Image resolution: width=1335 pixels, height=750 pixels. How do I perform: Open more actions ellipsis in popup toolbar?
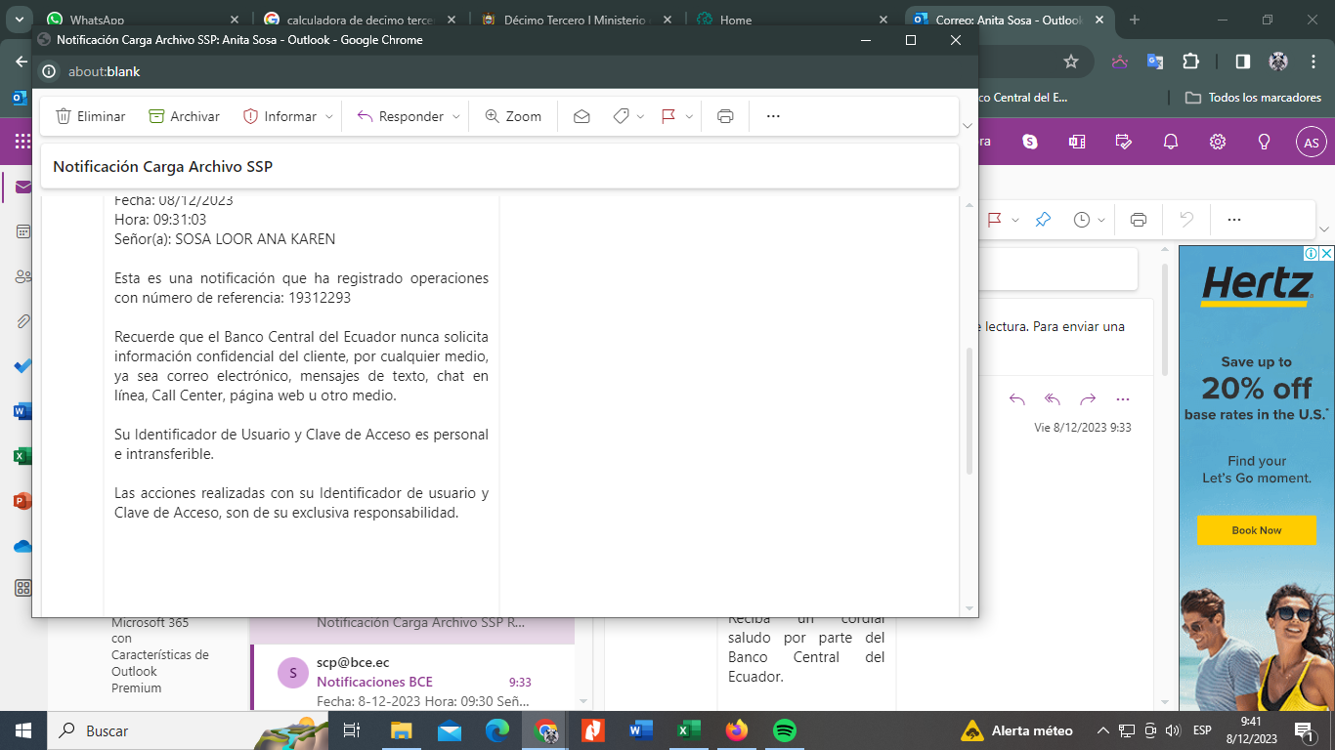click(x=773, y=116)
